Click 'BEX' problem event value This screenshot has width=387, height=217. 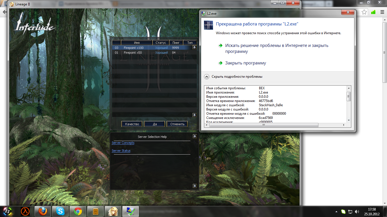(261, 88)
